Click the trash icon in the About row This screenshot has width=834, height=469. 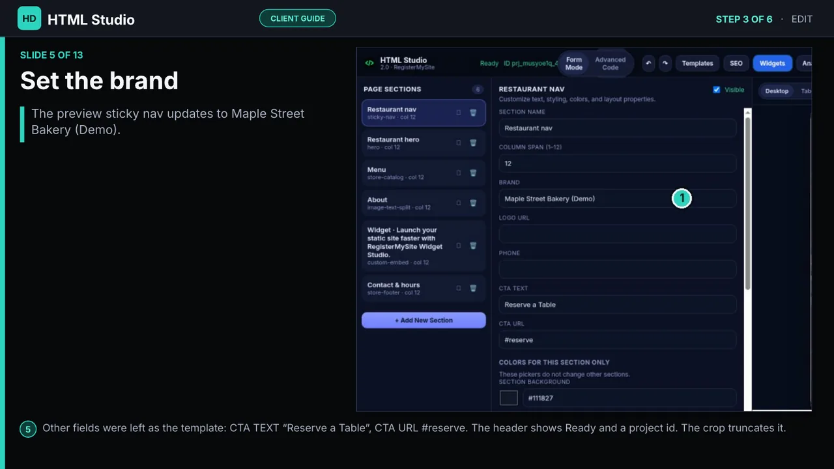click(x=473, y=203)
